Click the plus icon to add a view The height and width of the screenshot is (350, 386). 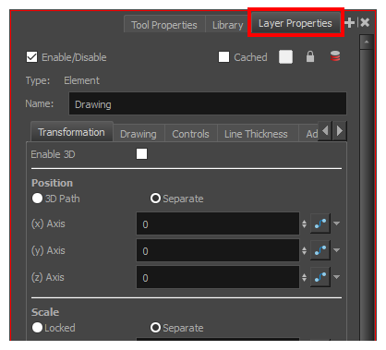(349, 22)
